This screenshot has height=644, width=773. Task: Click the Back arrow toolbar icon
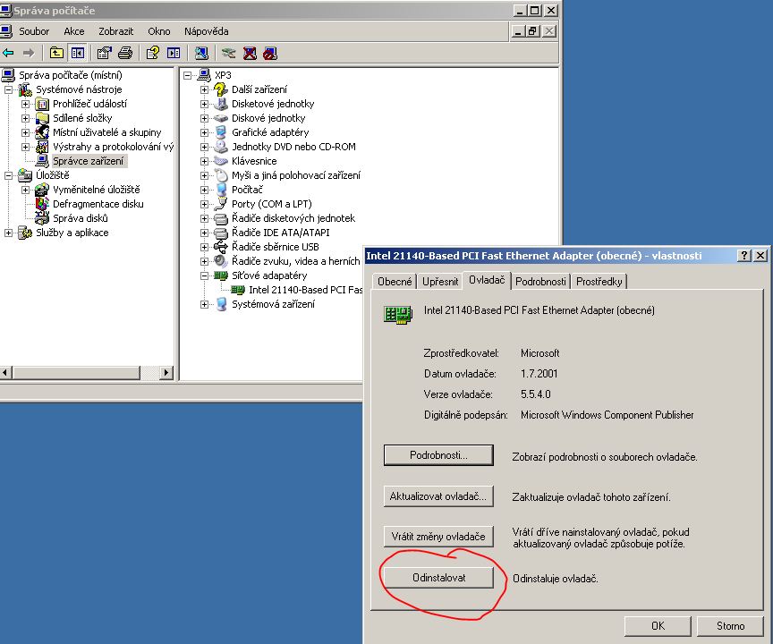(x=8, y=53)
